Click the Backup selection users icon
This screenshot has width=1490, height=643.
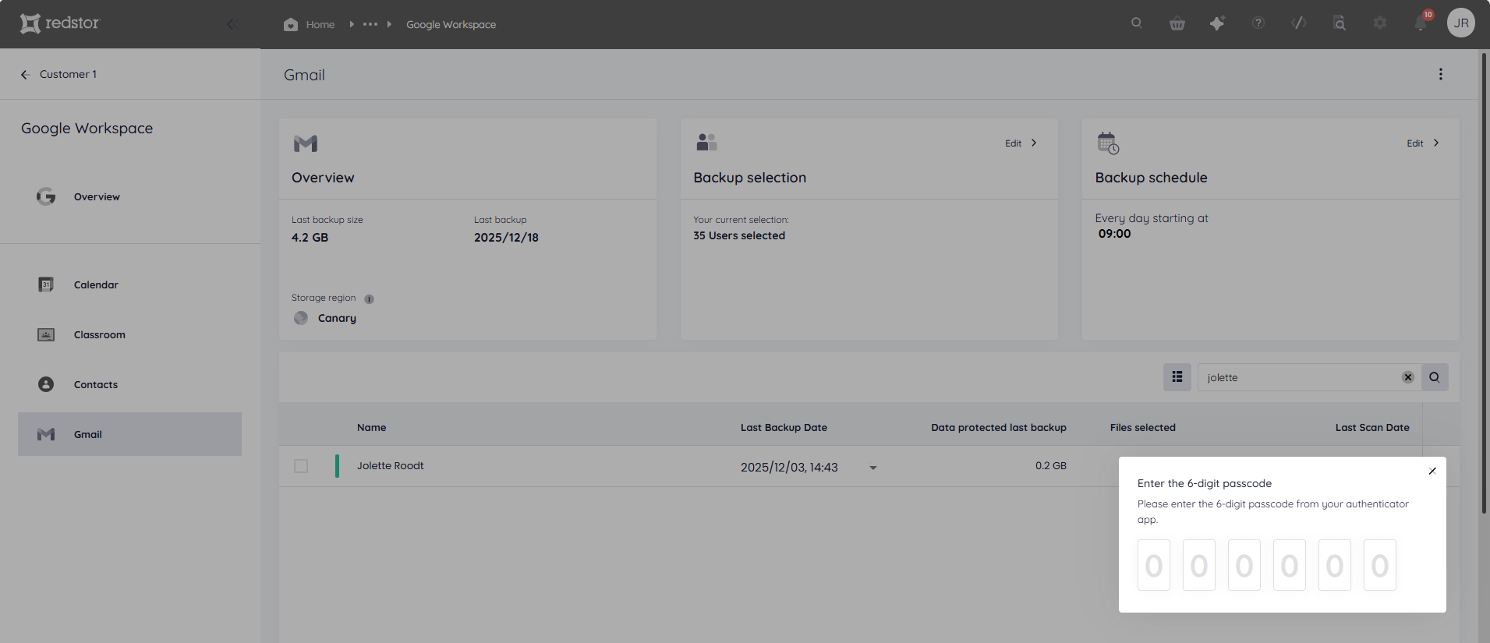click(x=706, y=142)
